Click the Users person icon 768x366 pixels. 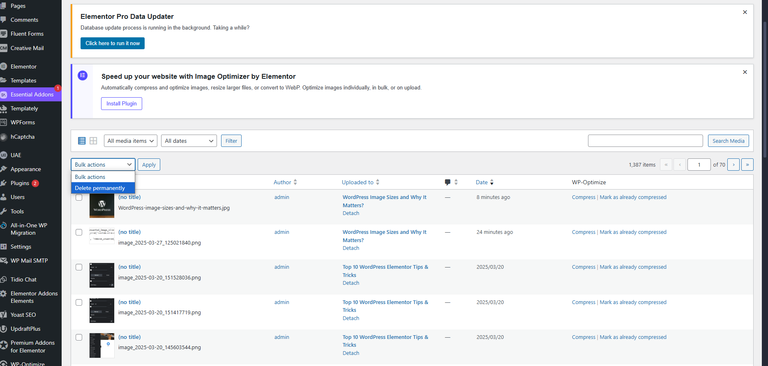click(3, 197)
